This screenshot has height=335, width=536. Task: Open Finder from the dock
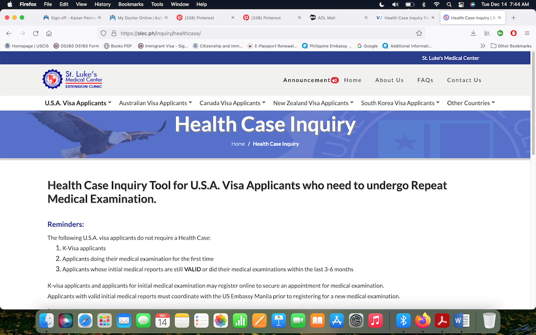click(x=47, y=321)
